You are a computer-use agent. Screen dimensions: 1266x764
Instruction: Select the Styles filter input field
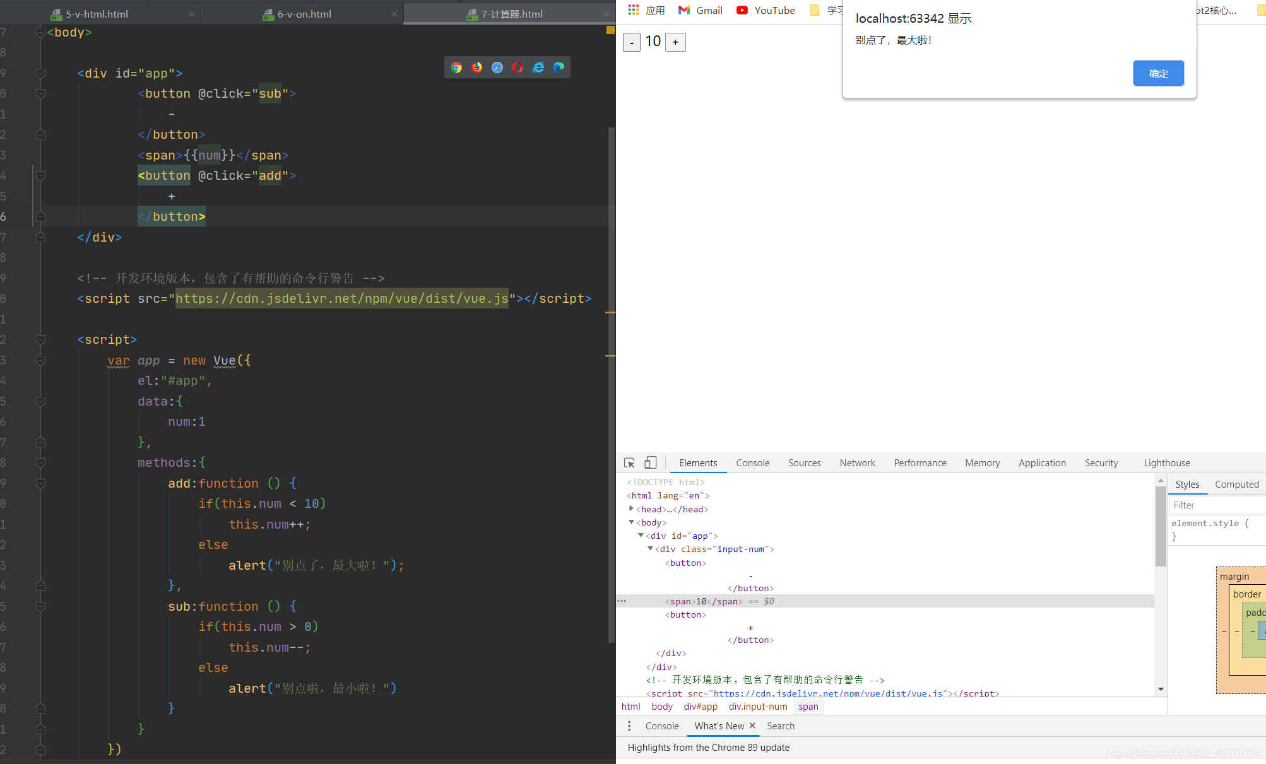point(1212,505)
